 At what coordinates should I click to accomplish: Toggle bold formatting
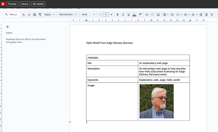tap(117, 15)
